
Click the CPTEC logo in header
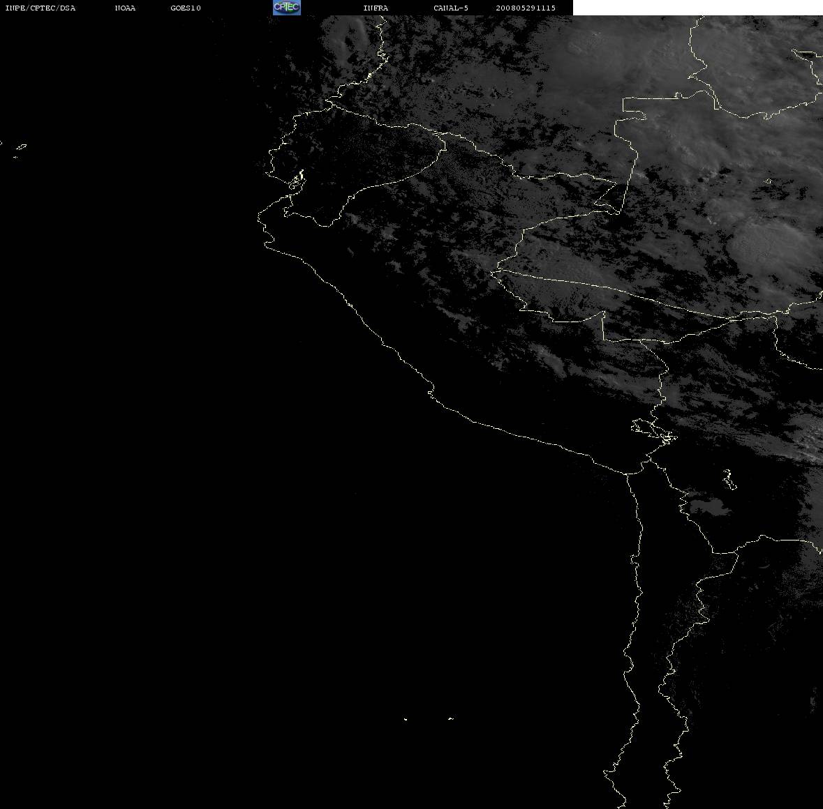pyautogui.click(x=287, y=8)
